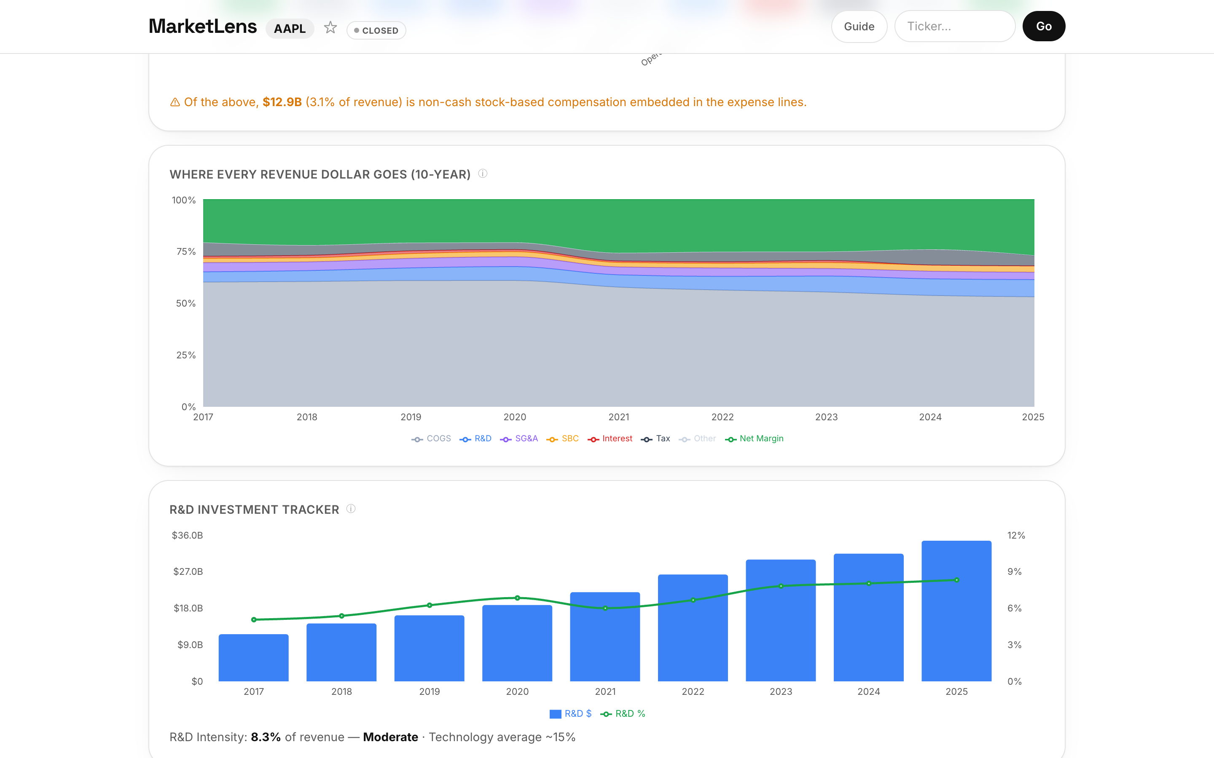The height and width of the screenshot is (758, 1214).
Task: Toggle SBC series in legend
Action: pos(562,439)
